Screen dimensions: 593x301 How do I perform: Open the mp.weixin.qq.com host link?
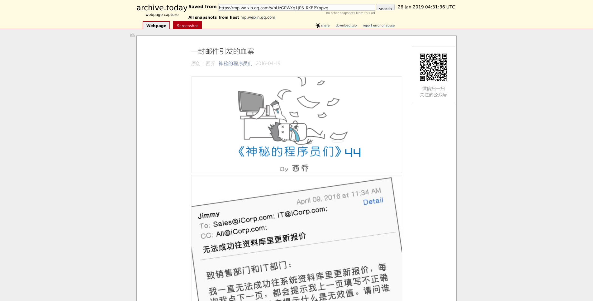click(258, 17)
